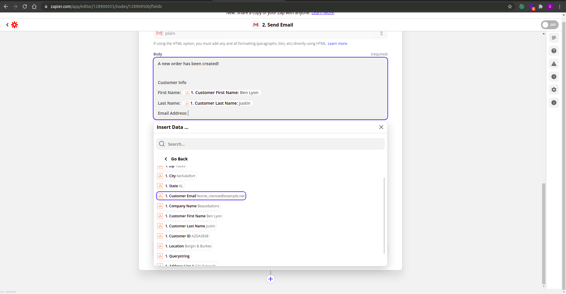Click the search magnifier icon

pos(162,144)
